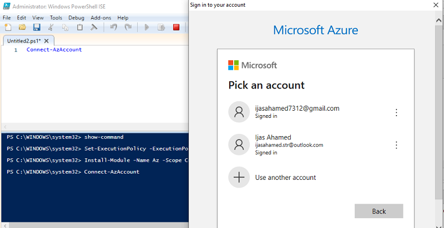Click the avatar icon of the gmail account
This screenshot has width=444, height=228.
[x=239, y=112]
